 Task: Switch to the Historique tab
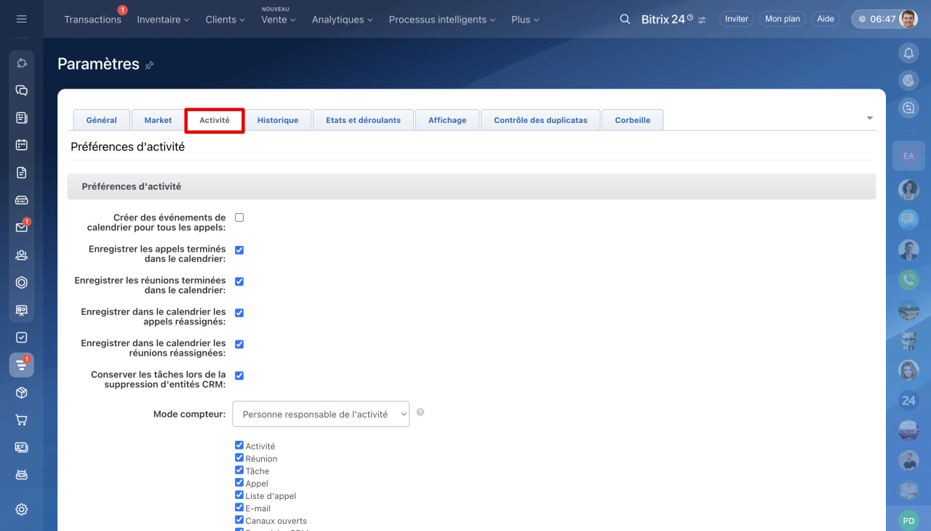pos(278,120)
